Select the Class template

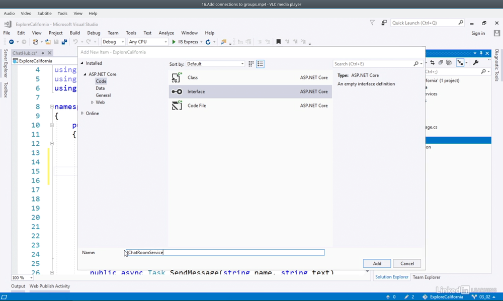250,77
